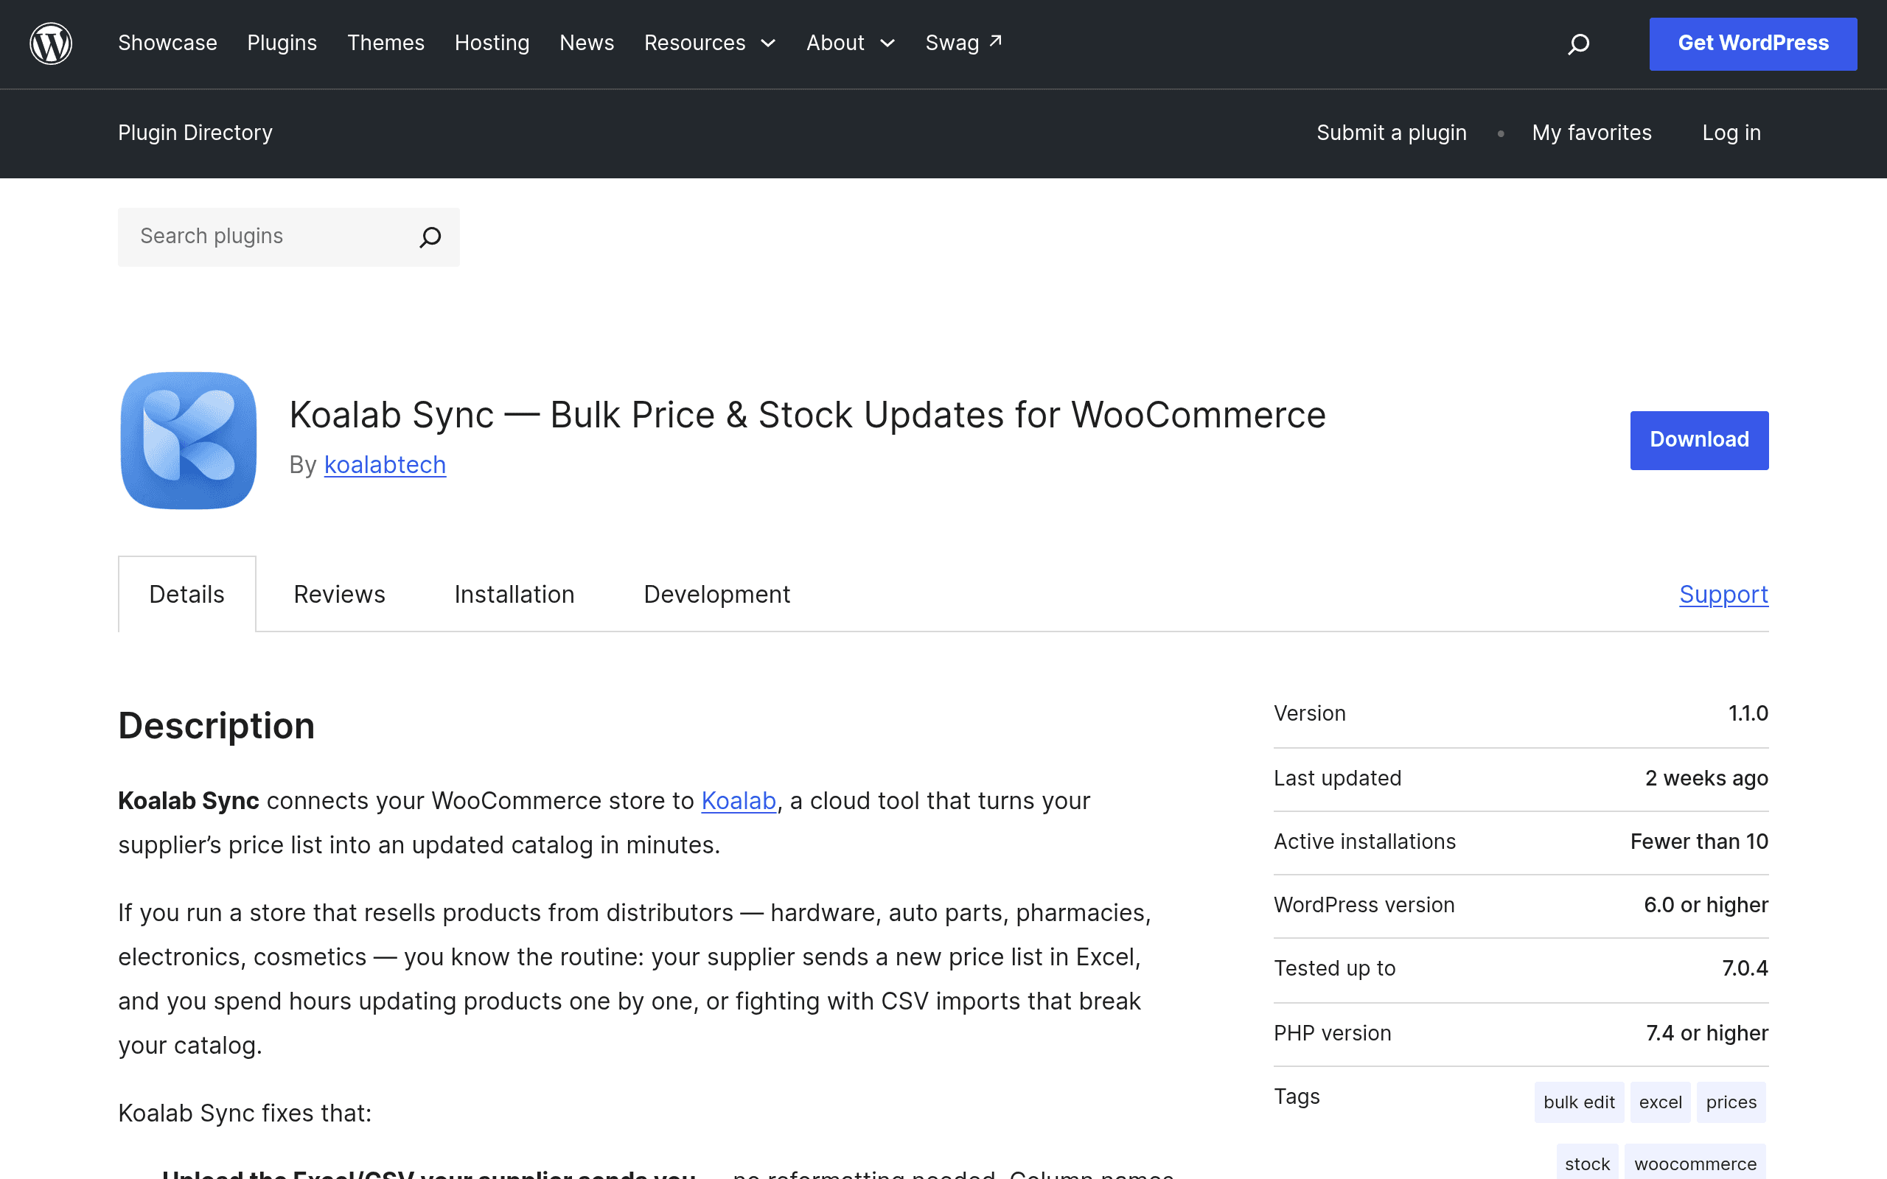
Task: Select the Details tab
Action: 187,594
